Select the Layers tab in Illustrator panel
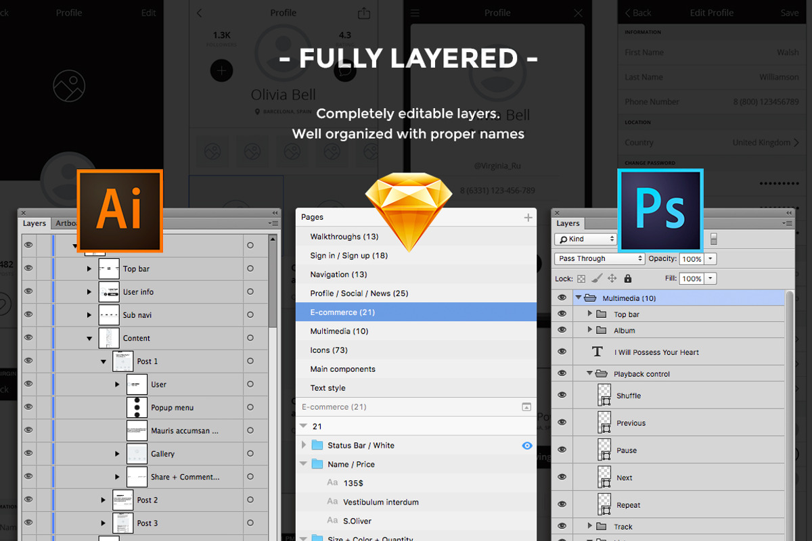This screenshot has height=541, width=812. click(35, 223)
